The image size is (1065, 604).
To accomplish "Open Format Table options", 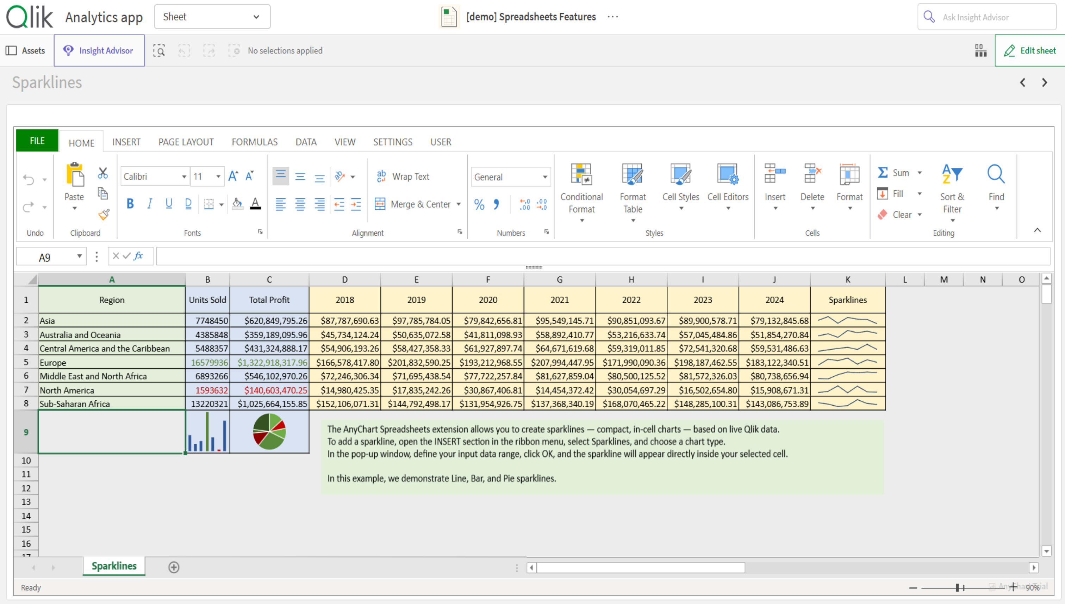I will pos(633,192).
